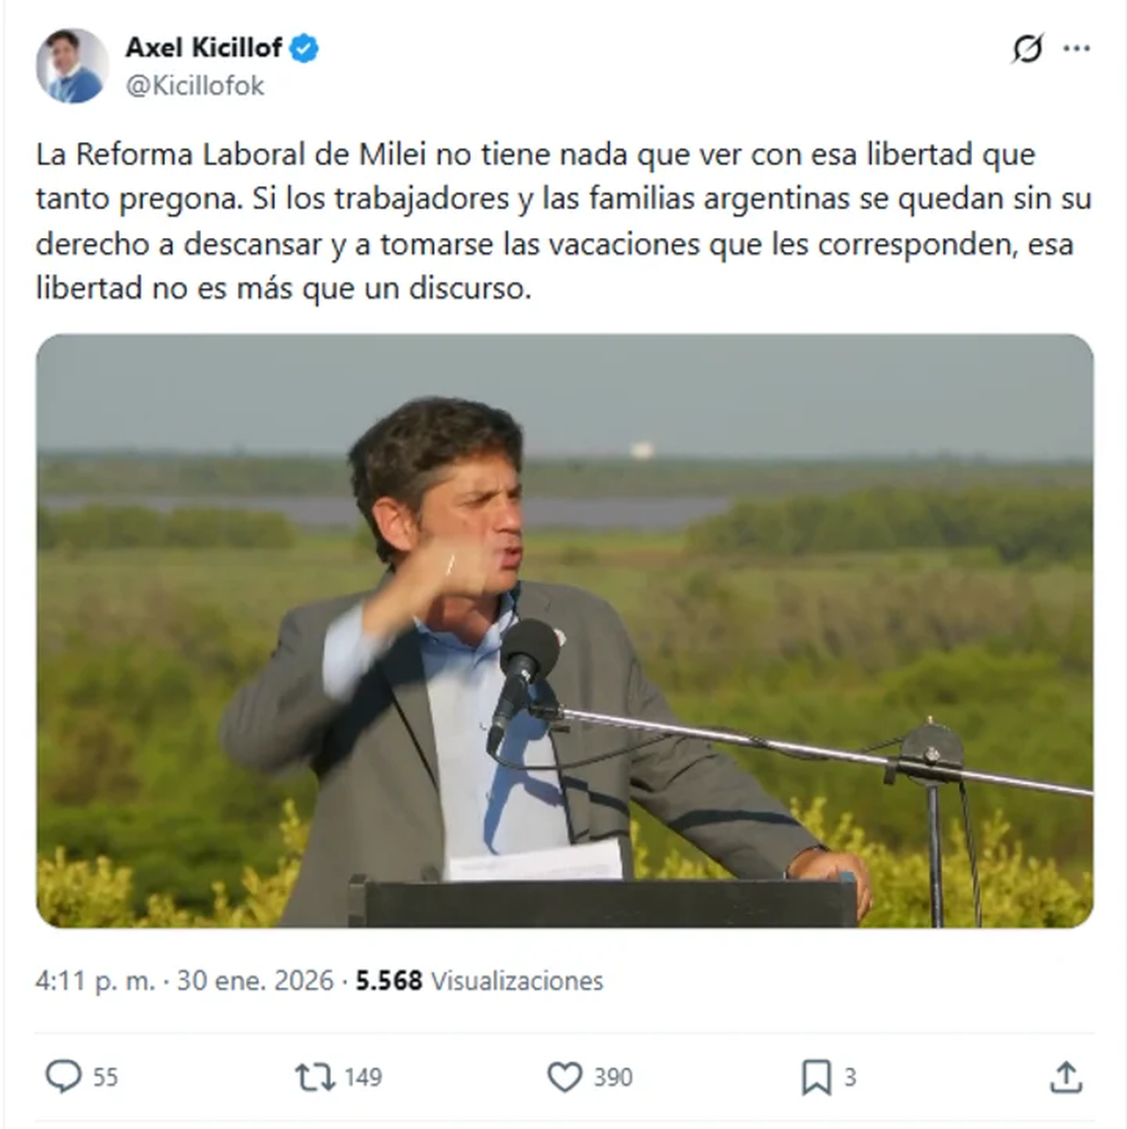Click the 4:11 p. m. timestamp
The width and height of the screenshot is (1127, 1129).
click(x=95, y=981)
